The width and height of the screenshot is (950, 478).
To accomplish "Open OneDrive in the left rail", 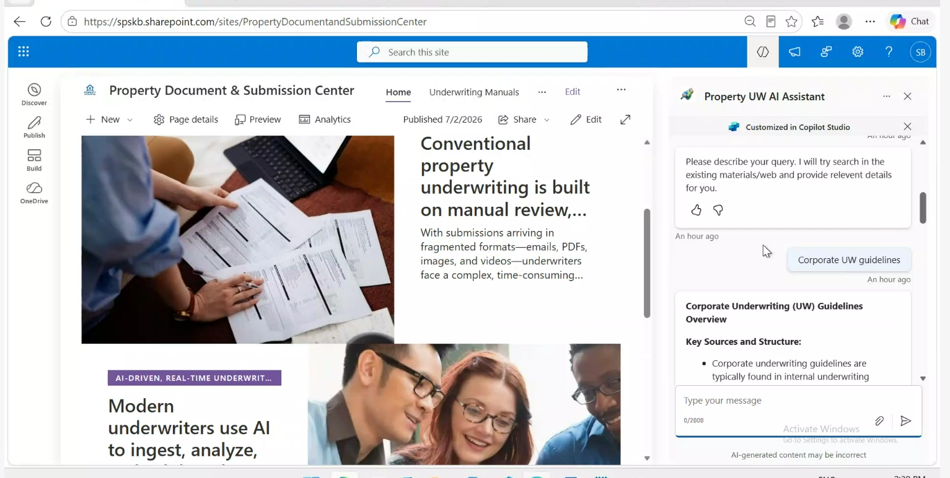I will coord(34,193).
